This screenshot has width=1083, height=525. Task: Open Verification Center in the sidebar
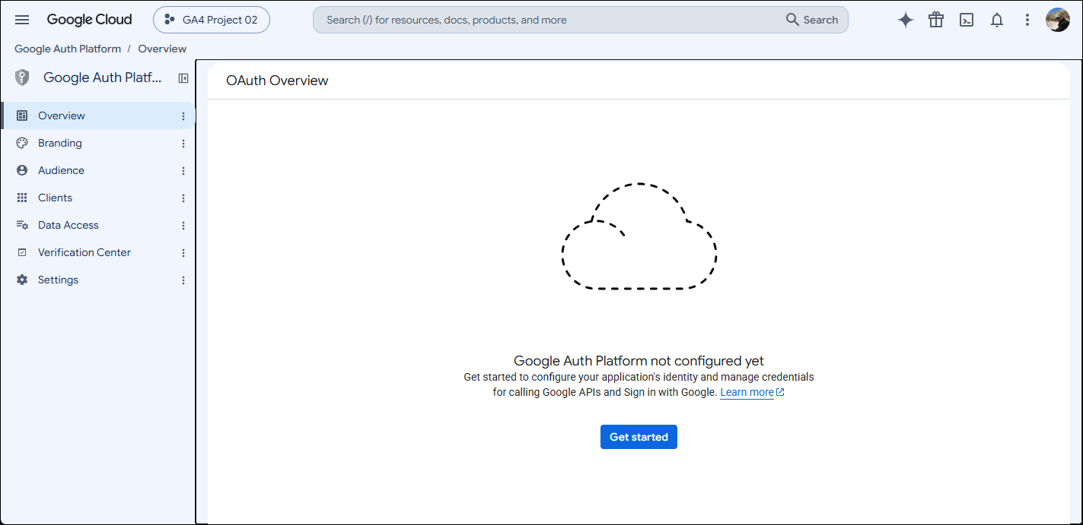(x=97, y=252)
